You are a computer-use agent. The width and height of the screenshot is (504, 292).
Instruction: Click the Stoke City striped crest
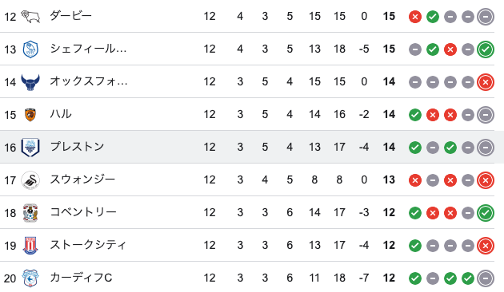click(30, 246)
